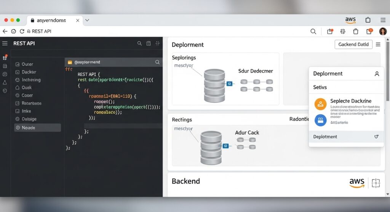Screen dimensions: 390x212
Task: Click the user icon in the Deployment popup
Action: (x=377, y=74)
